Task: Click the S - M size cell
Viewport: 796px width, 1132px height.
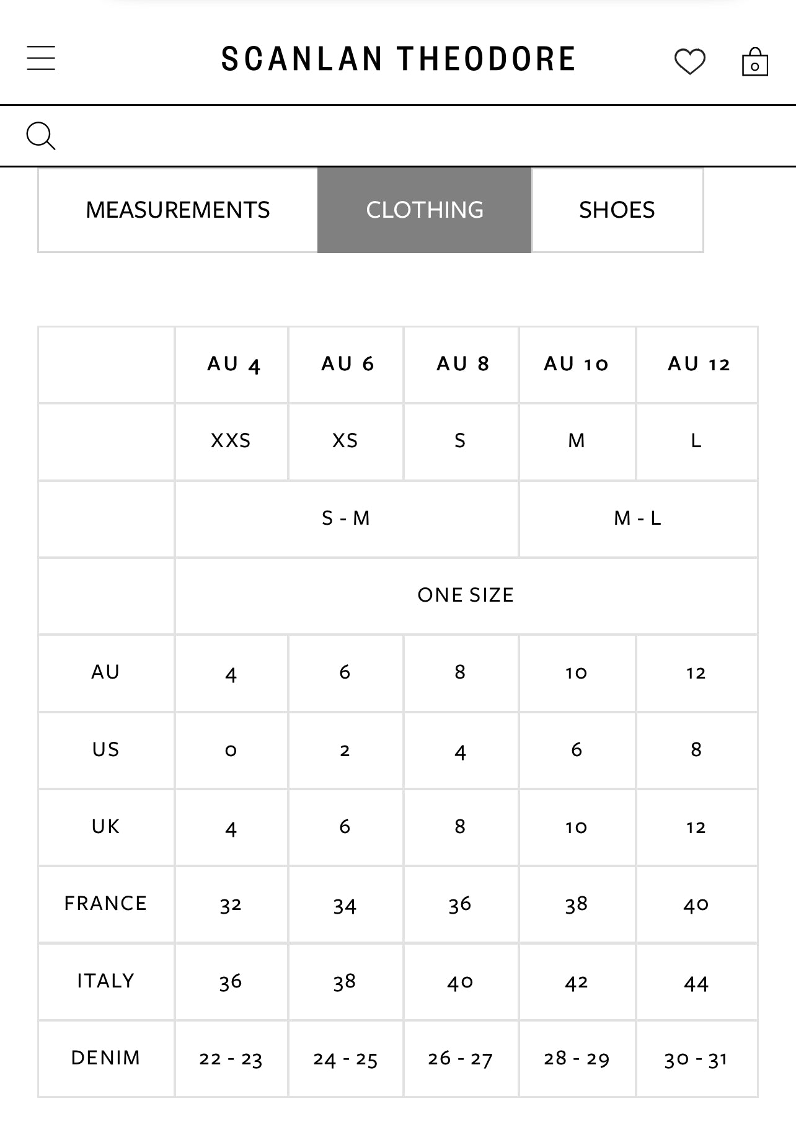Action: pos(346,519)
